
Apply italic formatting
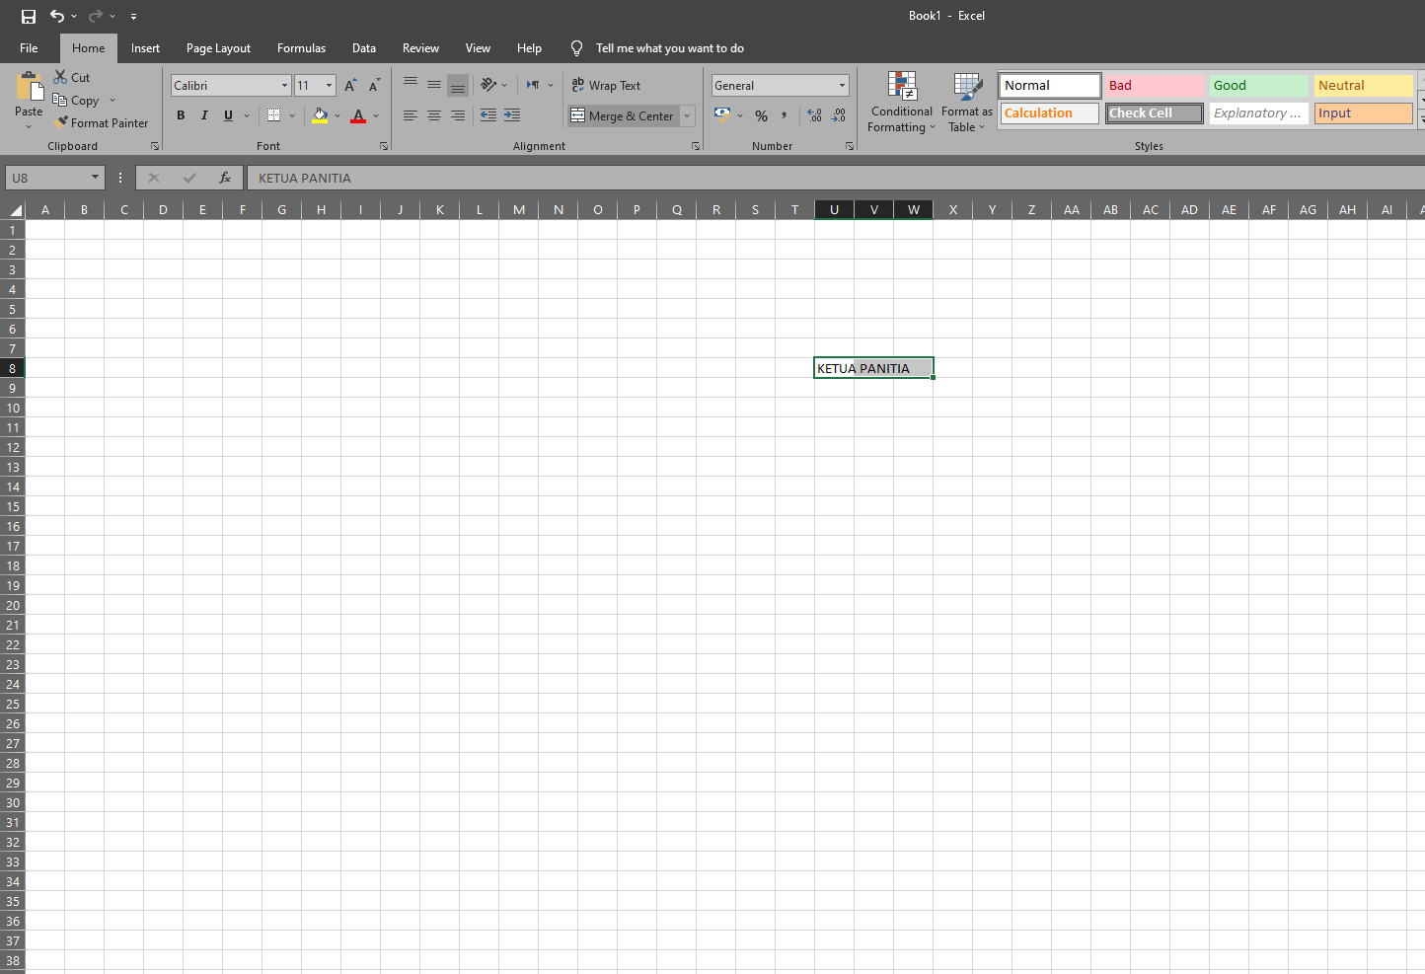coord(203,115)
